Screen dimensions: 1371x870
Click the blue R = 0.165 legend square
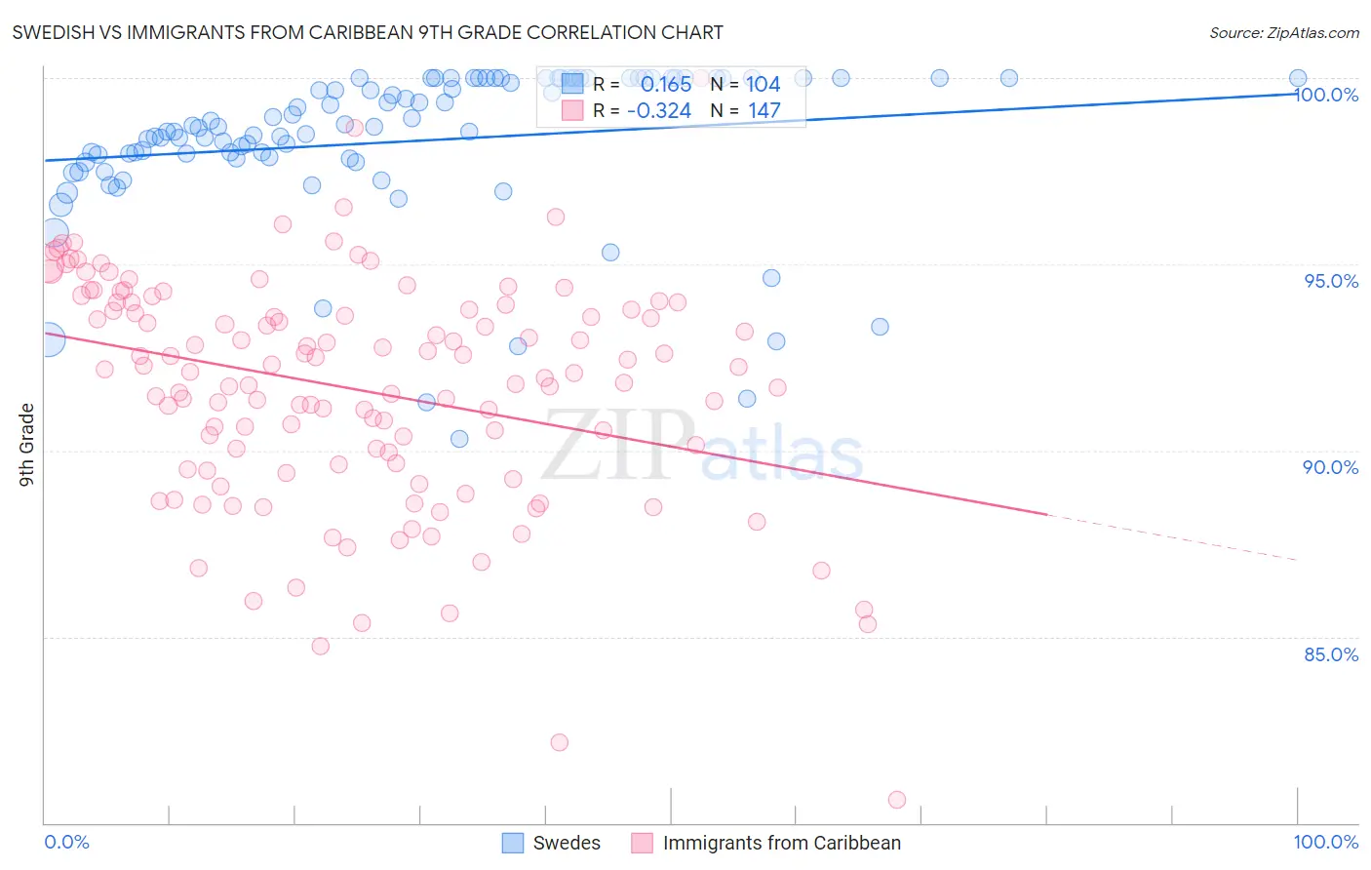[x=571, y=84]
